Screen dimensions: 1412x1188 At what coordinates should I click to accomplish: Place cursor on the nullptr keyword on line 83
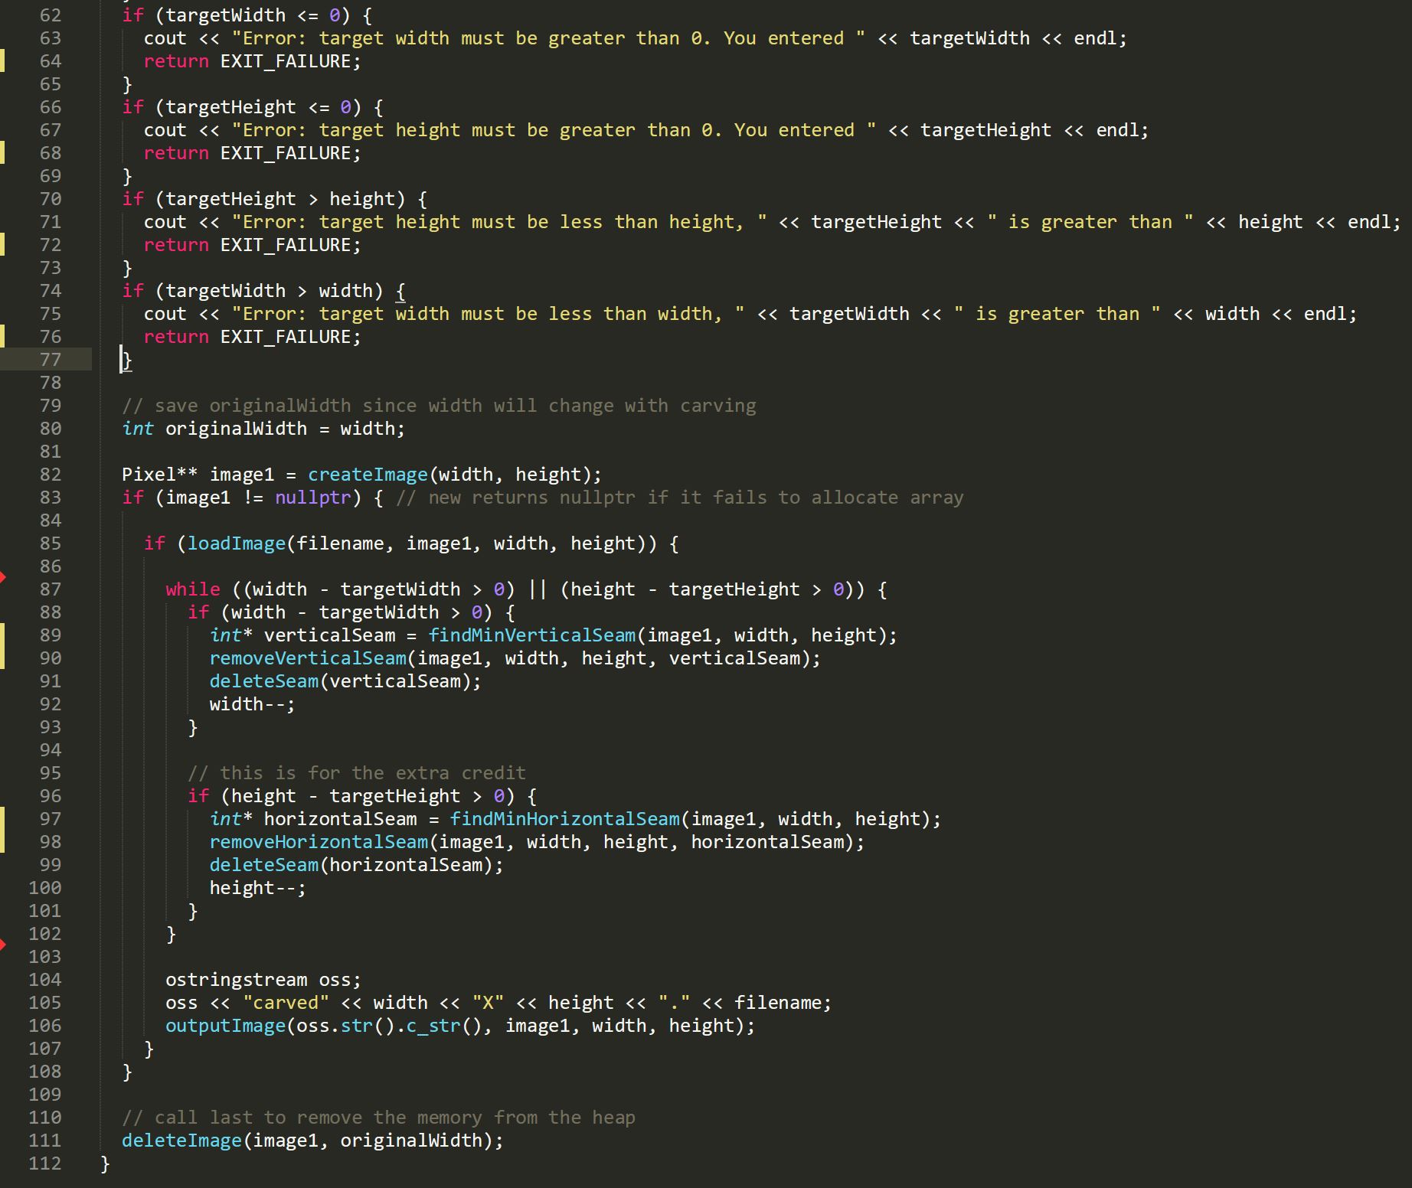pyautogui.click(x=312, y=497)
